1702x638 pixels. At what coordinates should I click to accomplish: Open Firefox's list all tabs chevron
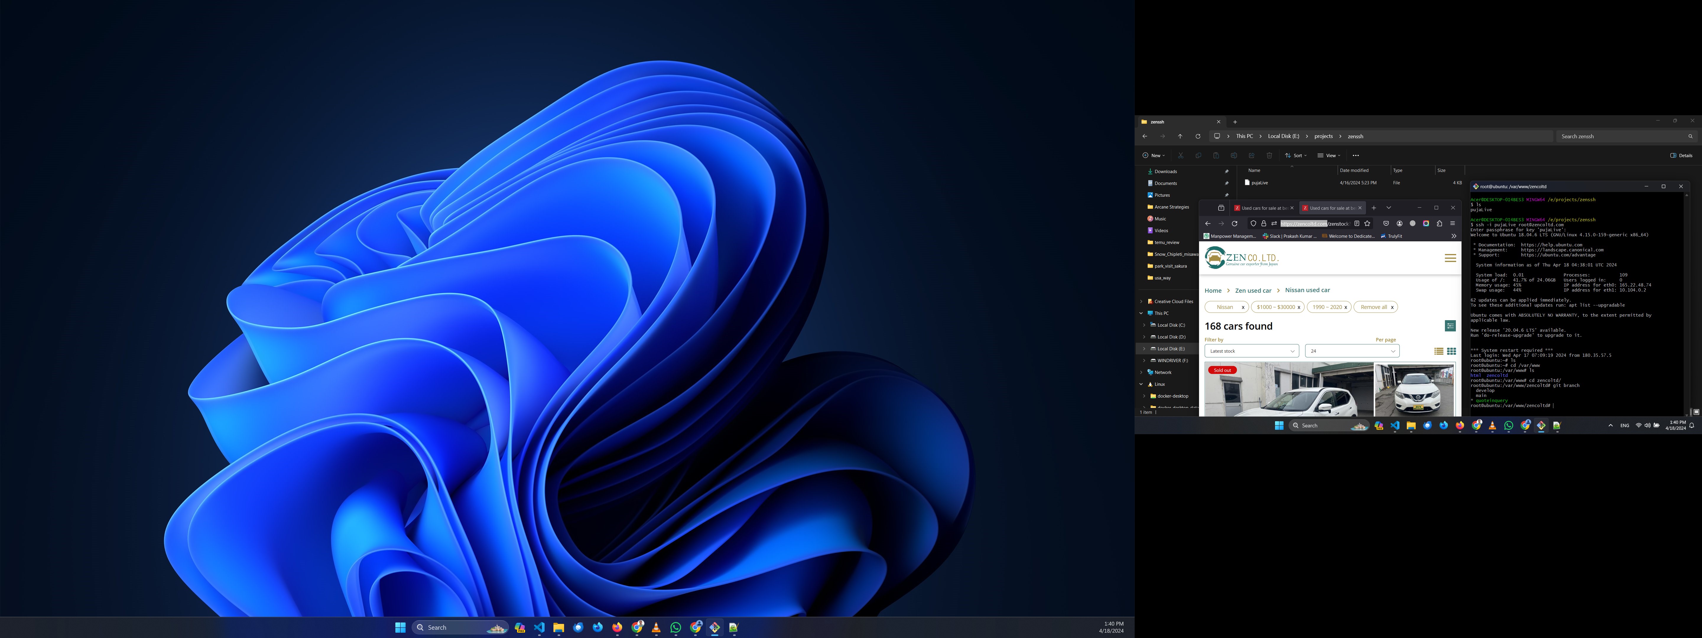pyautogui.click(x=1389, y=208)
